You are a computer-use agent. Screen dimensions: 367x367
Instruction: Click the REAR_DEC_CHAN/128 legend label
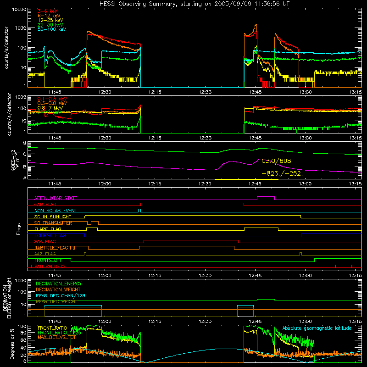tap(61, 295)
